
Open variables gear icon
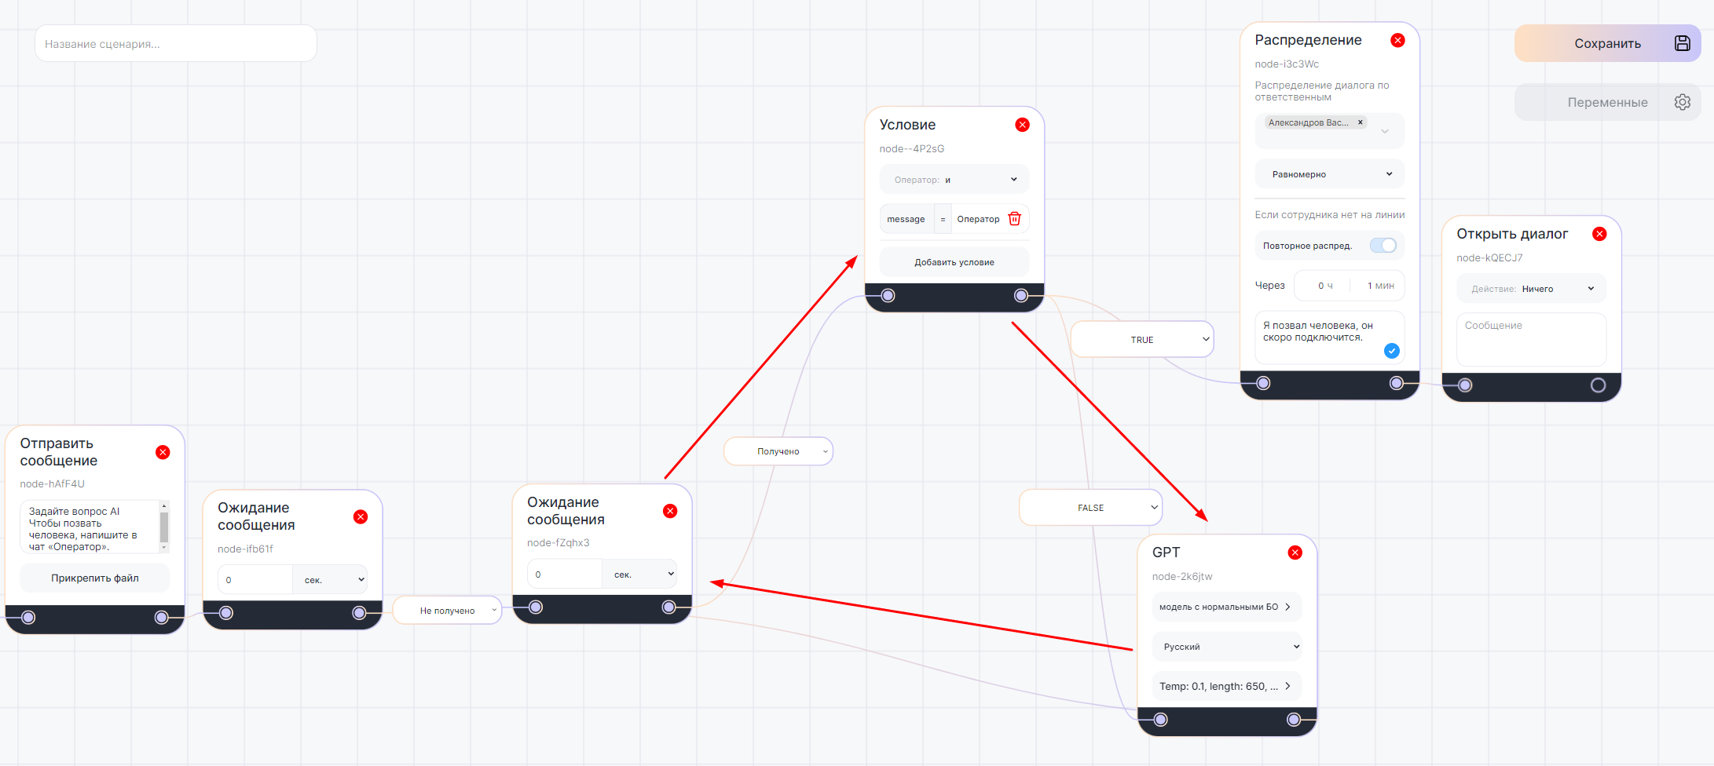[x=1682, y=102]
